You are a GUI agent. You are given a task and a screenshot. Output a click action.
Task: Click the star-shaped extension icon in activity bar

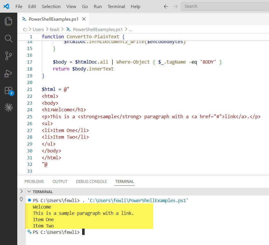pyautogui.click(x=9, y=108)
